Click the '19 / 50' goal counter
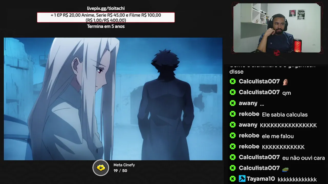Viewport: 328px width, 184px height. (120, 171)
